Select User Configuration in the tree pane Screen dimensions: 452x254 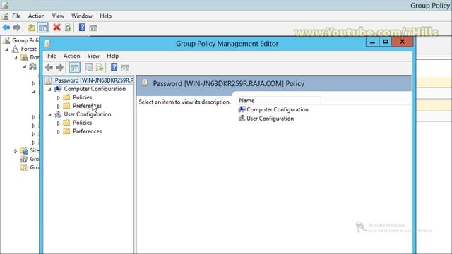[88, 114]
